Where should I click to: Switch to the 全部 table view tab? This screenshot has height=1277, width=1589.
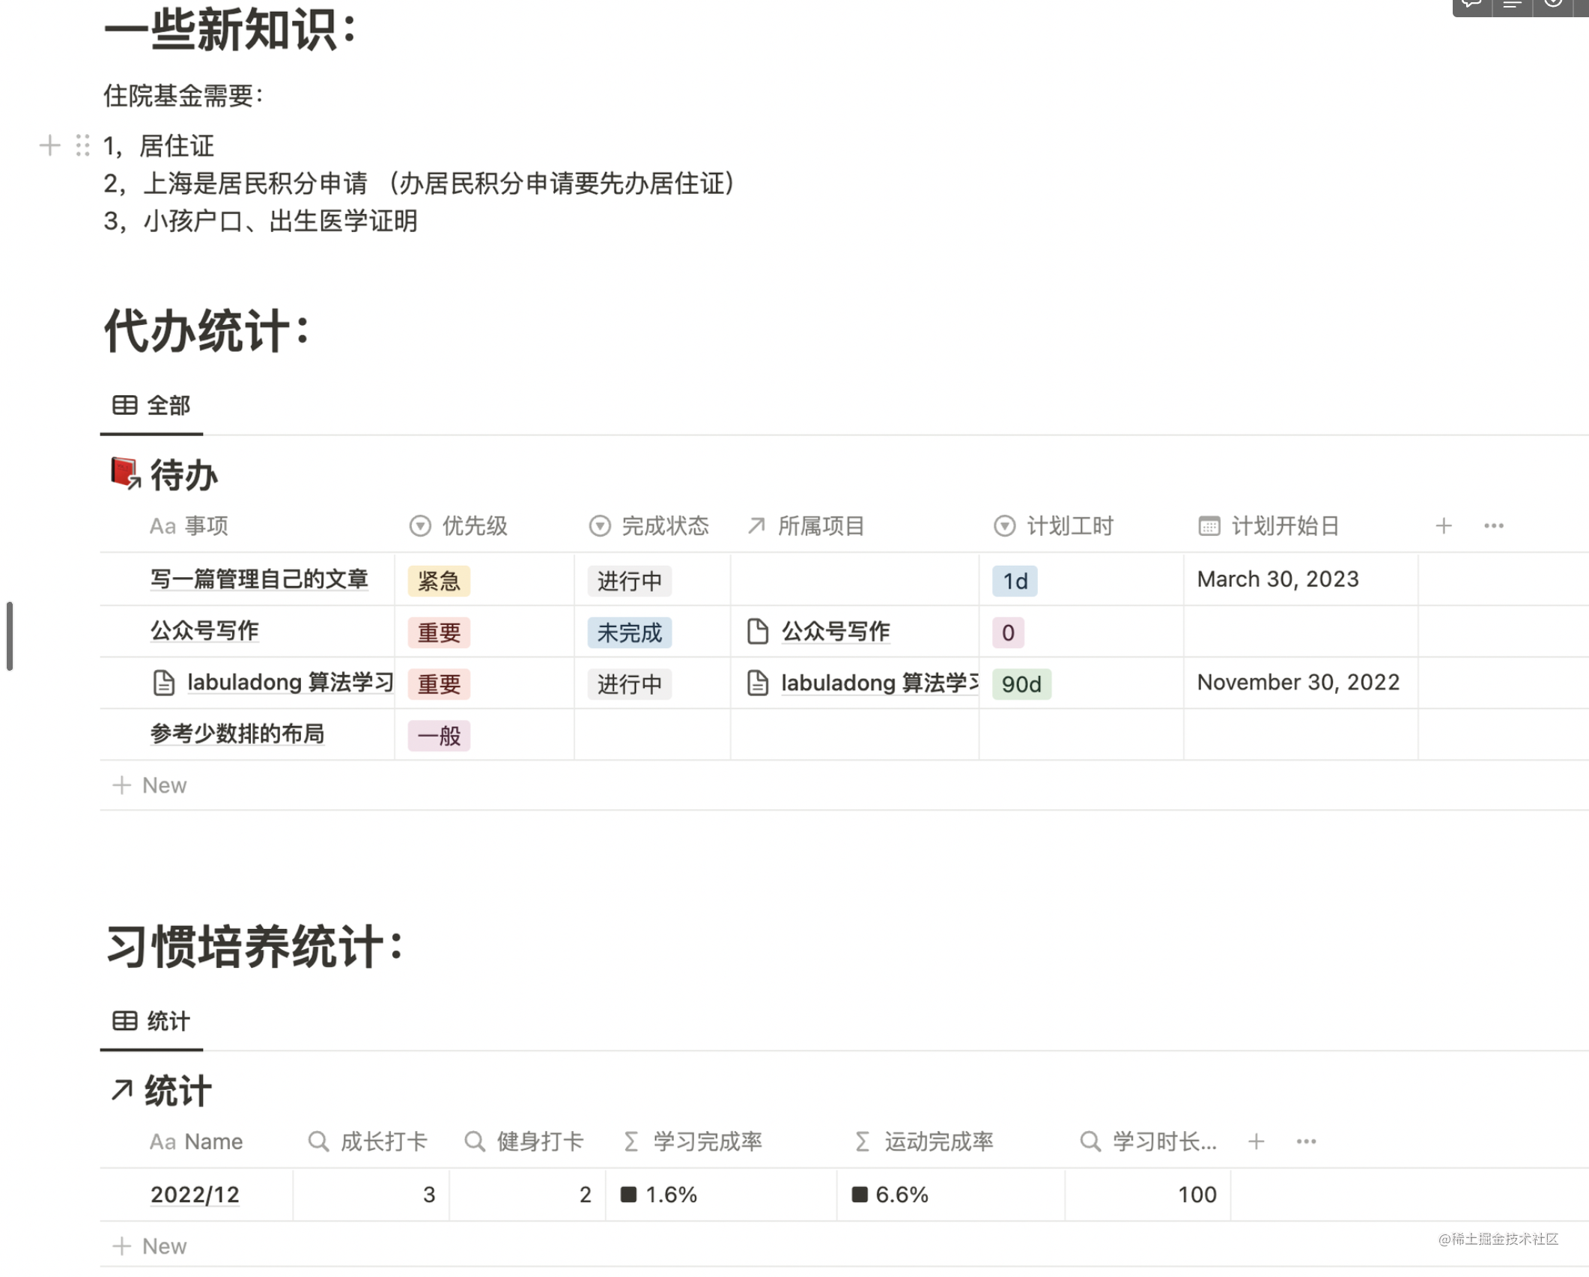[152, 406]
